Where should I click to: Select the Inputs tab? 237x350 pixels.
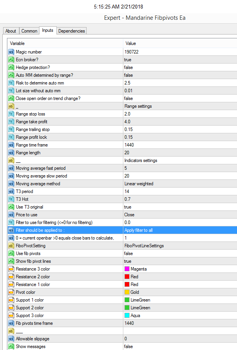pyautogui.click(x=48, y=30)
